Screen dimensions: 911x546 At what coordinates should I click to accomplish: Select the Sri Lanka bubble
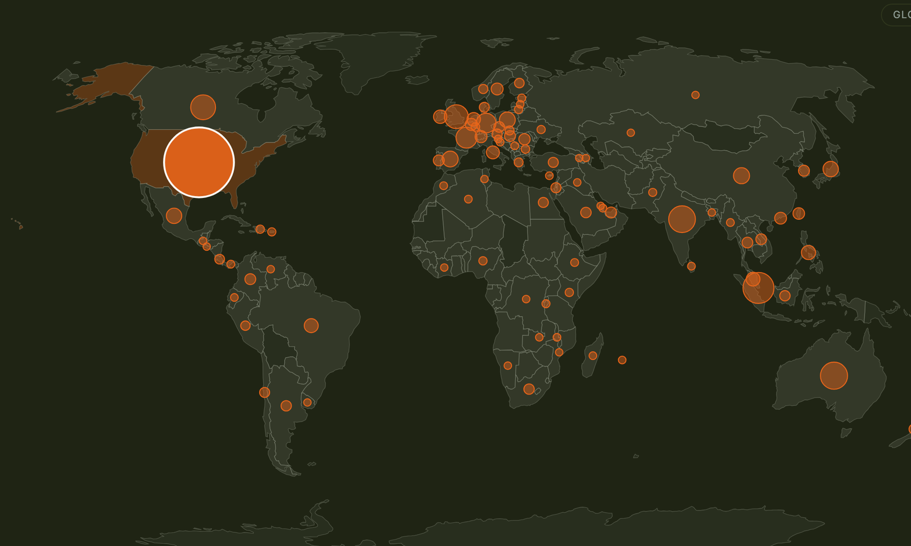[x=691, y=266]
